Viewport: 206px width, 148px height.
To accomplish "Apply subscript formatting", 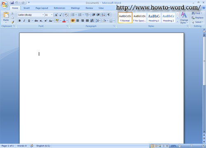I will point(41,21).
